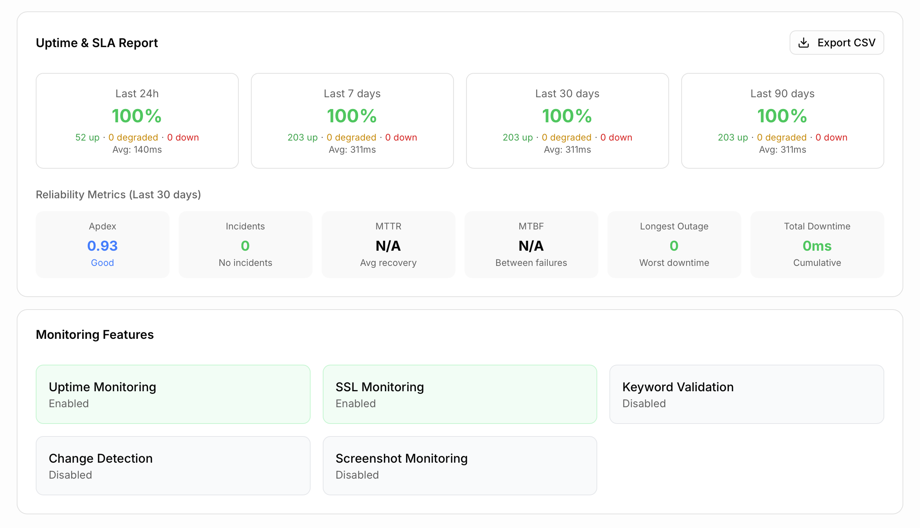
Task: Click the MTBF metric card
Action: pos(531,244)
